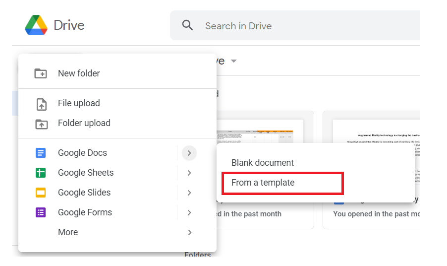Open the spreadsheet thumbnail in suggested files
The width and height of the screenshot is (447, 266).
pyautogui.click(x=260, y=131)
